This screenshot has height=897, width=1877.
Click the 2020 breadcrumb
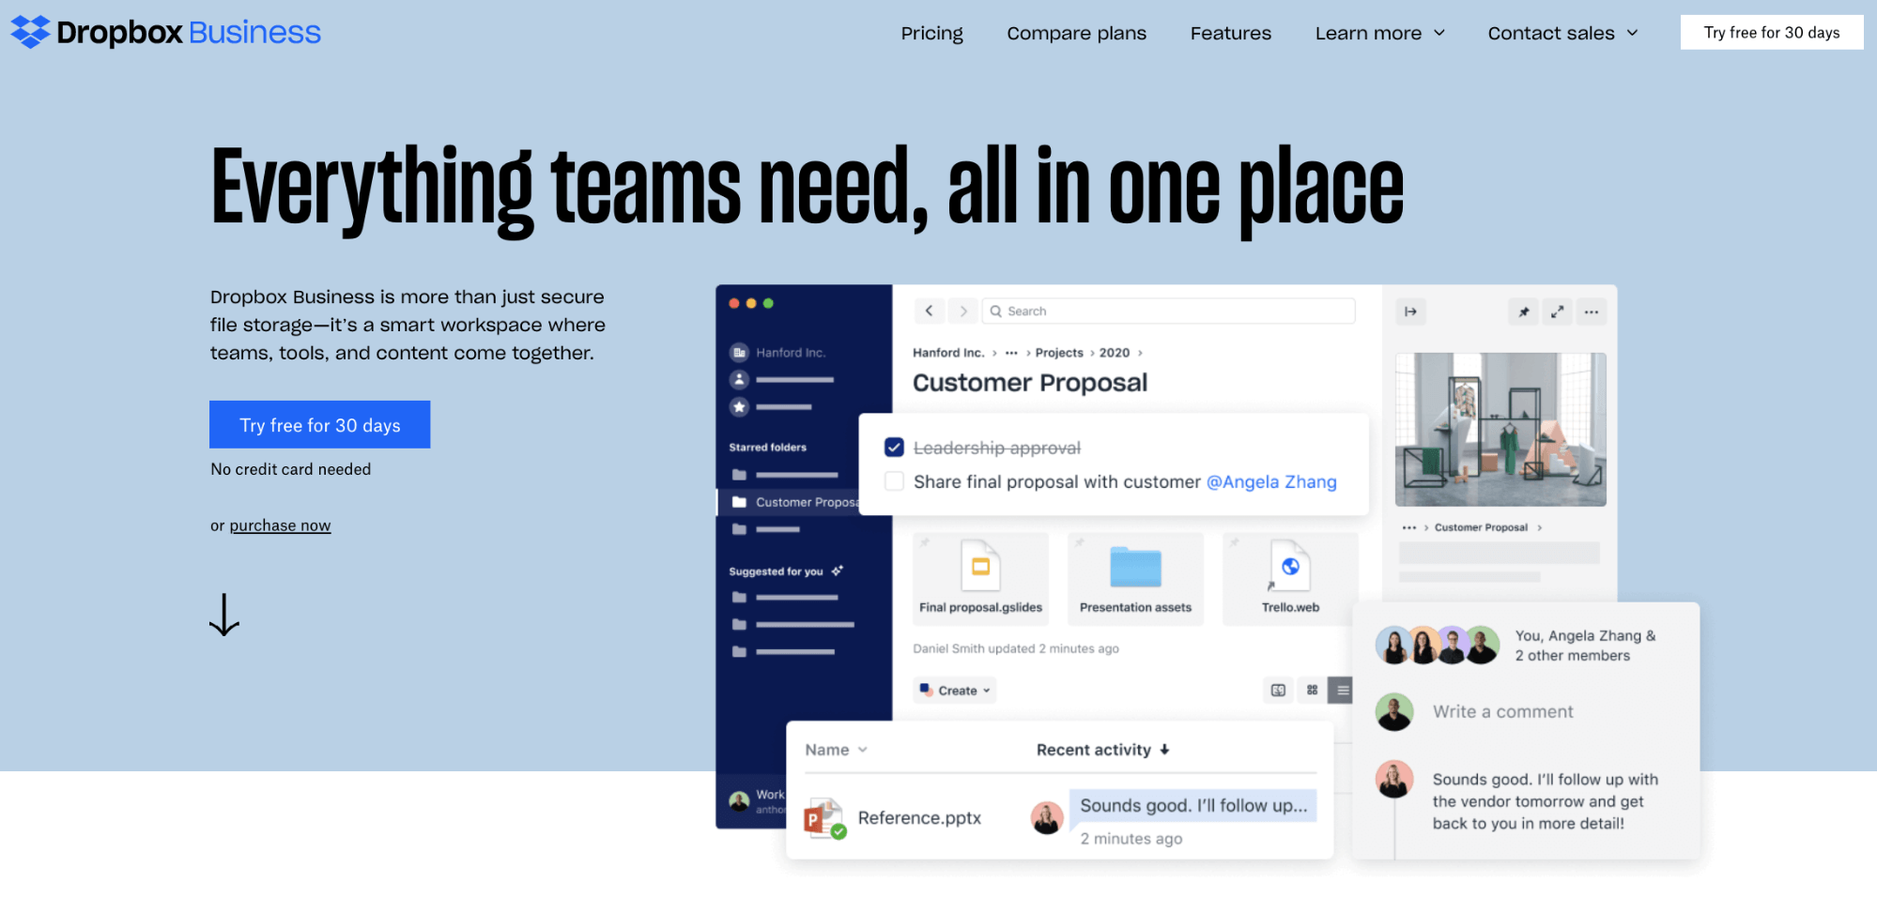1115,353
